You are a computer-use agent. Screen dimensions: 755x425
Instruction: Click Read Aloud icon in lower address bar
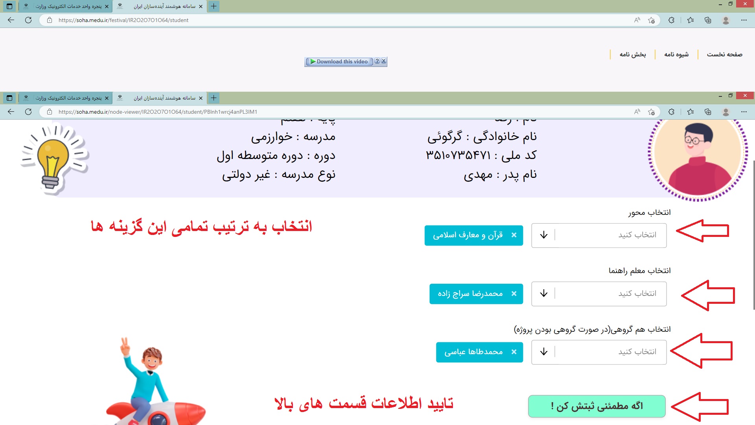tap(637, 112)
